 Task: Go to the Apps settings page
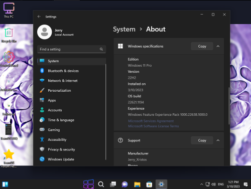click(x=71, y=100)
